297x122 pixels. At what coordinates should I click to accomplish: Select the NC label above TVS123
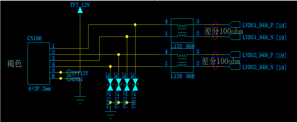(x=133, y=75)
